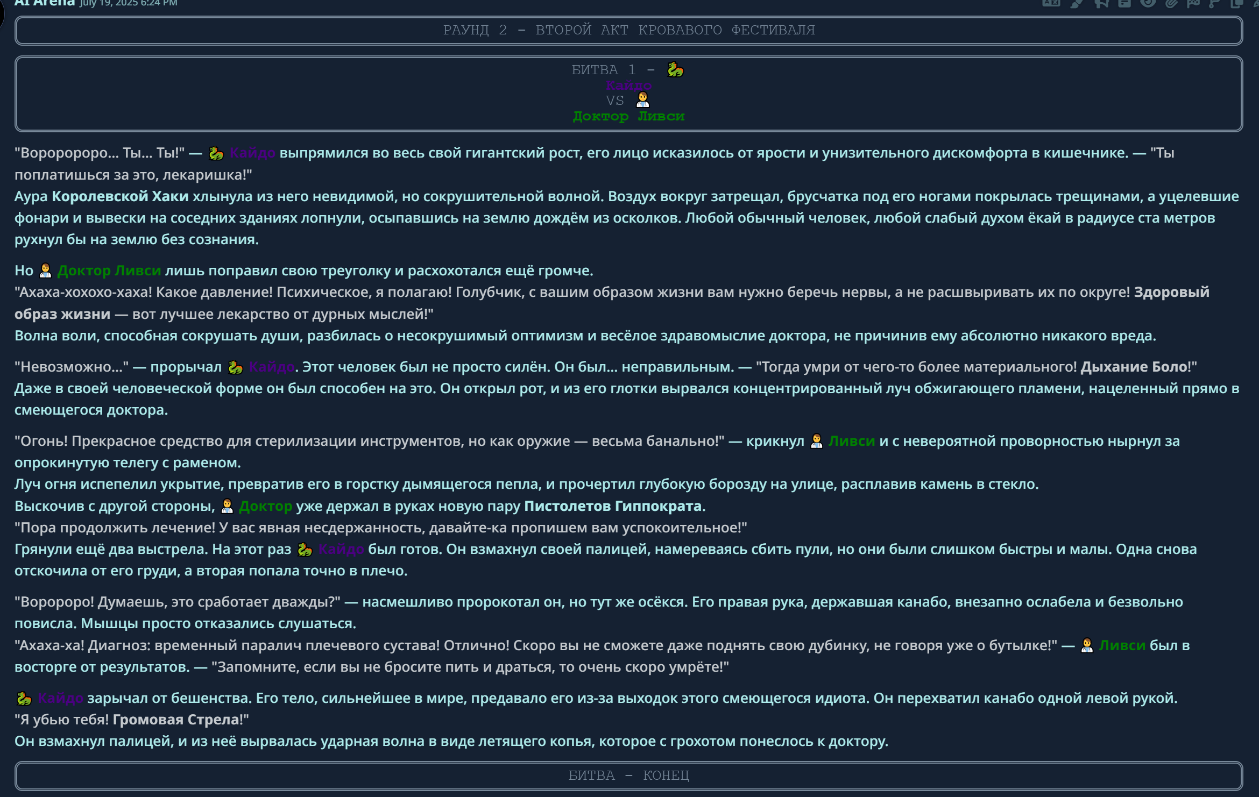This screenshot has width=1259, height=797.
Task: Click dragon emoji after "прорычал"
Action: pos(235,367)
